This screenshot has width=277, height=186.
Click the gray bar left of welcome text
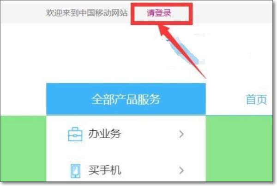tap(23, 12)
